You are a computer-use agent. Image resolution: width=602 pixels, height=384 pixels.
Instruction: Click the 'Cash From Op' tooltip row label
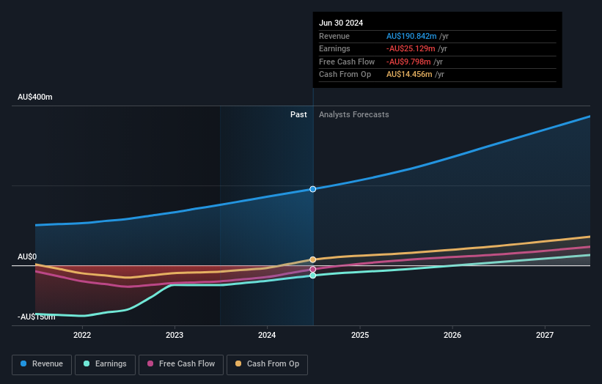click(x=345, y=75)
